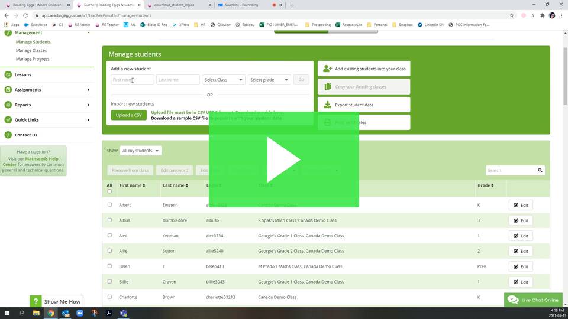The width and height of the screenshot is (568, 319).
Task: Open the All my students filter dropdown
Action: pyautogui.click(x=141, y=151)
